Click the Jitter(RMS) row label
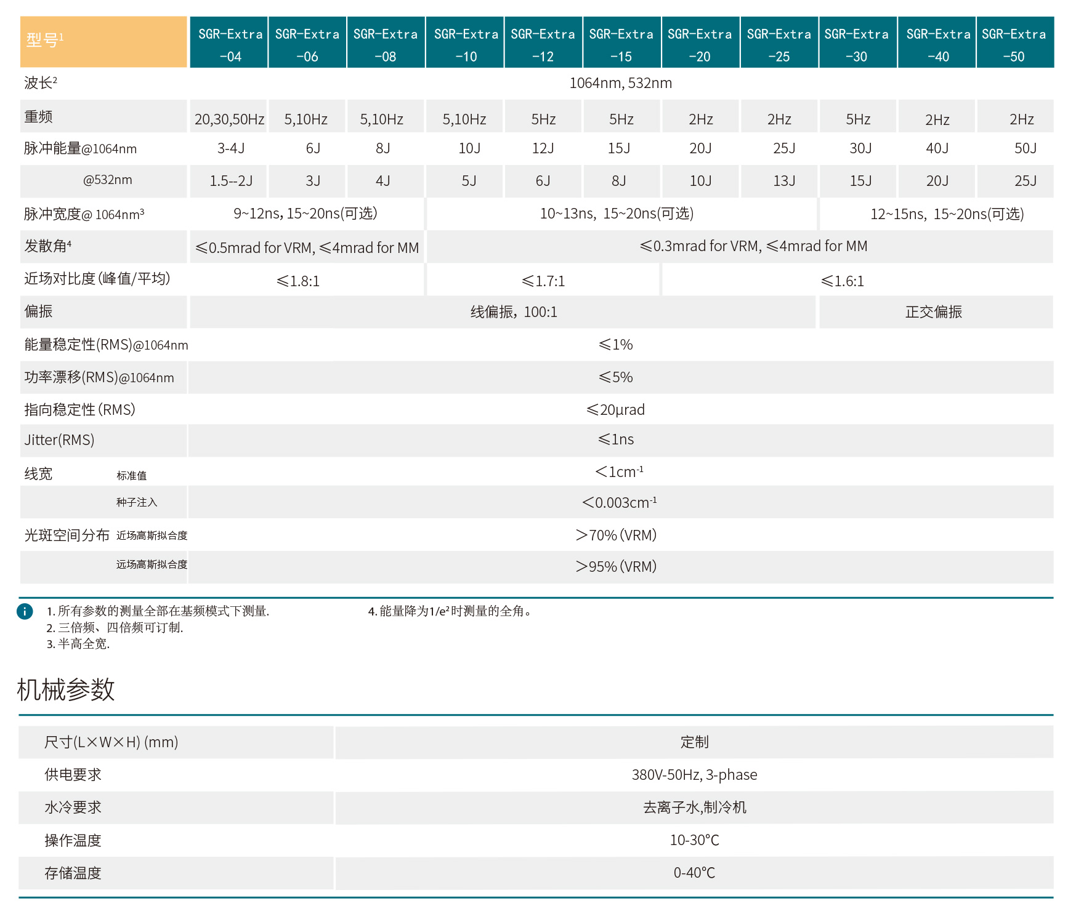This screenshot has width=1068, height=914. (60, 440)
